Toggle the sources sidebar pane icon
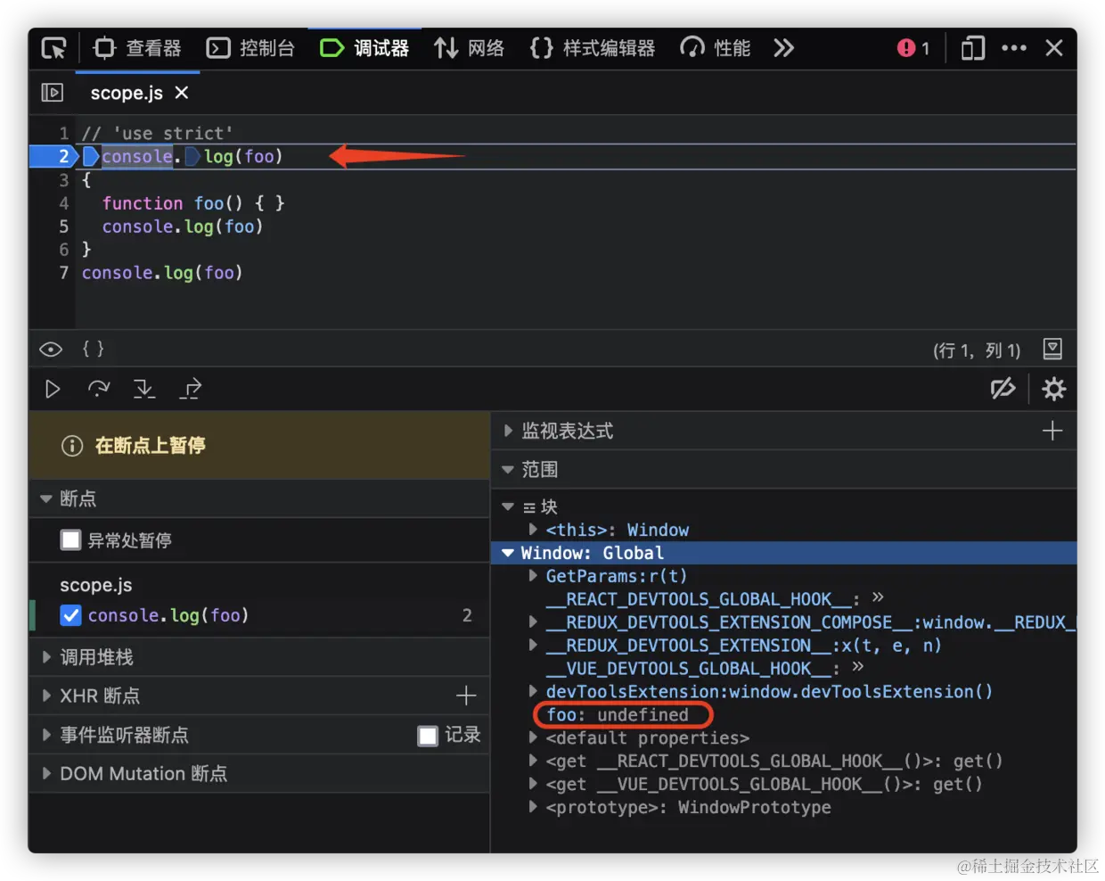 [x=53, y=92]
